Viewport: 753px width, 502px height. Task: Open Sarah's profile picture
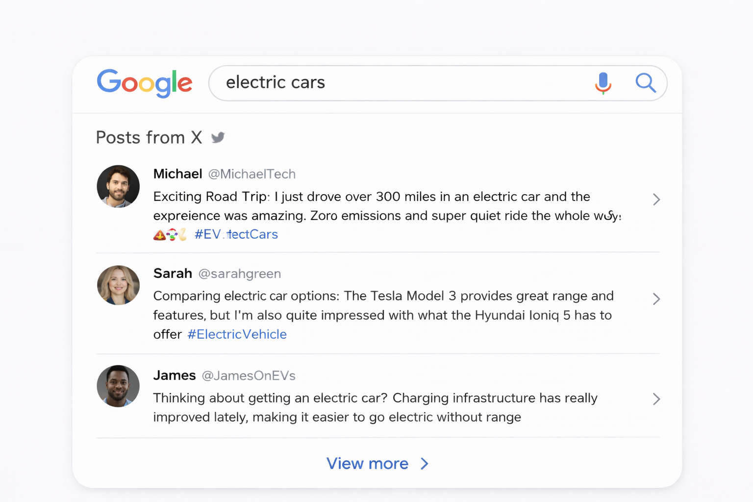click(x=118, y=285)
